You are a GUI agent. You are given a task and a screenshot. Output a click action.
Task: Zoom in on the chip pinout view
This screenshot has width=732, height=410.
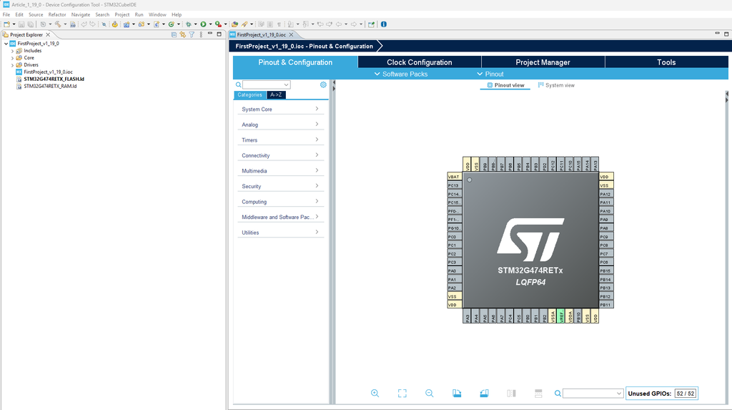click(x=375, y=393)
